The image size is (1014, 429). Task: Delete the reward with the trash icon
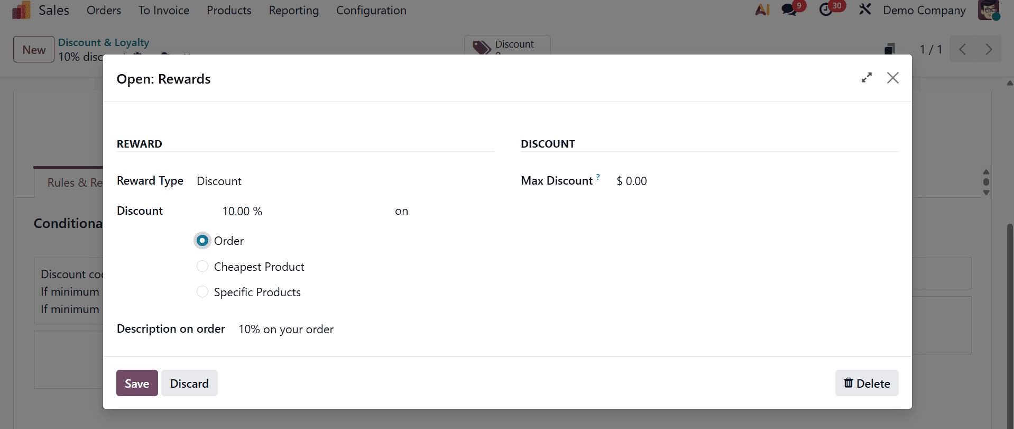point(866,383)
